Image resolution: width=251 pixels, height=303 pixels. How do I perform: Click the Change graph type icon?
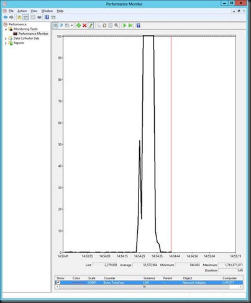67,26
